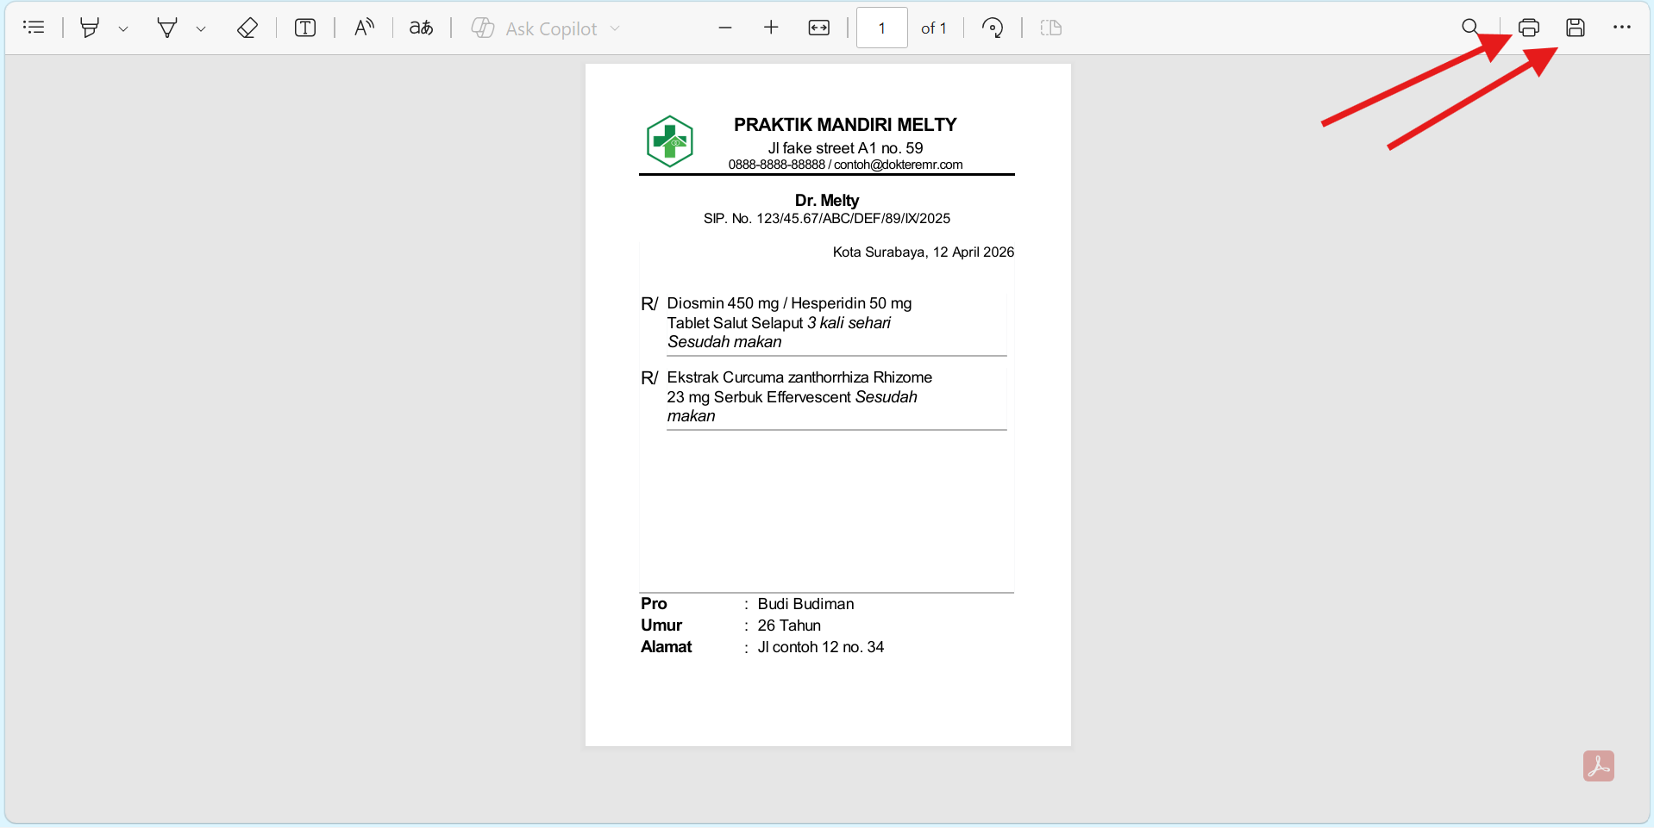The height and width of the screenshot is (828, 1654).
Task: Save the PDF with floppy disk icon
Action: tap(1576, 28)
